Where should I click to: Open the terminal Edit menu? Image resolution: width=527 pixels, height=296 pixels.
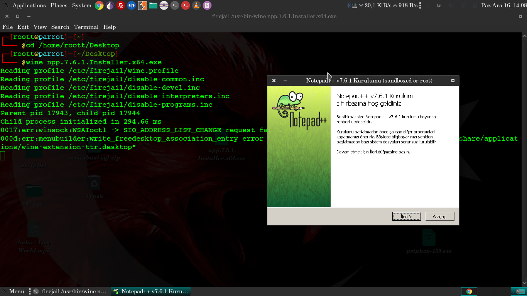tap(23, 27)
